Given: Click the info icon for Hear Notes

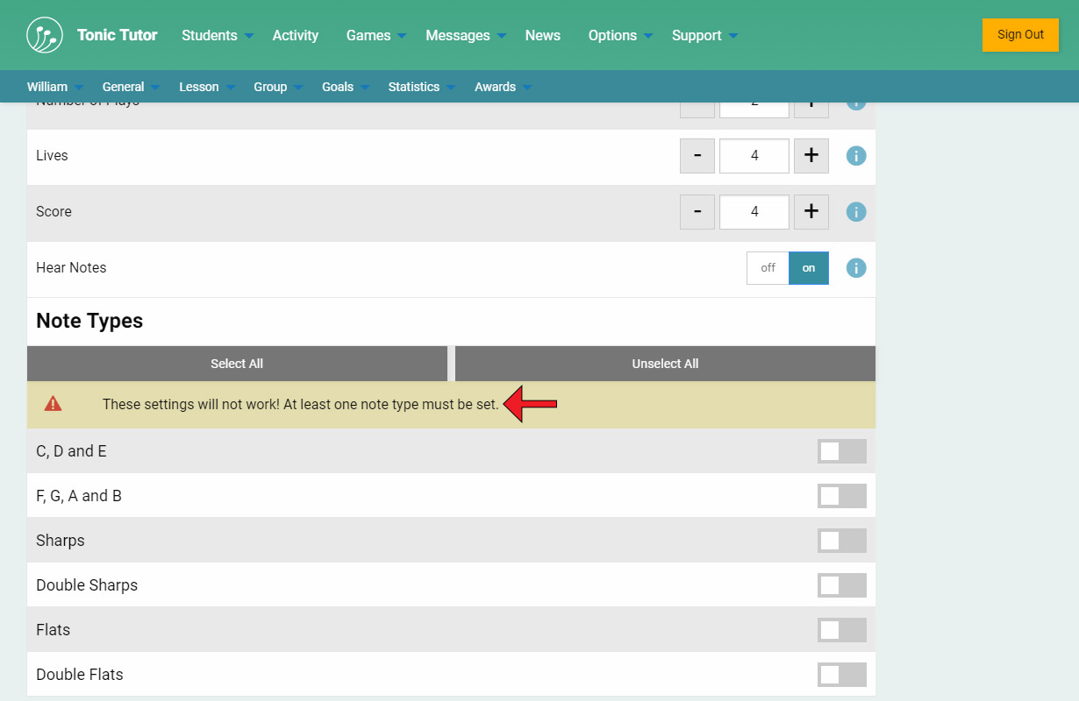Looking at the screenshot, I should click(x=855, y=268).
